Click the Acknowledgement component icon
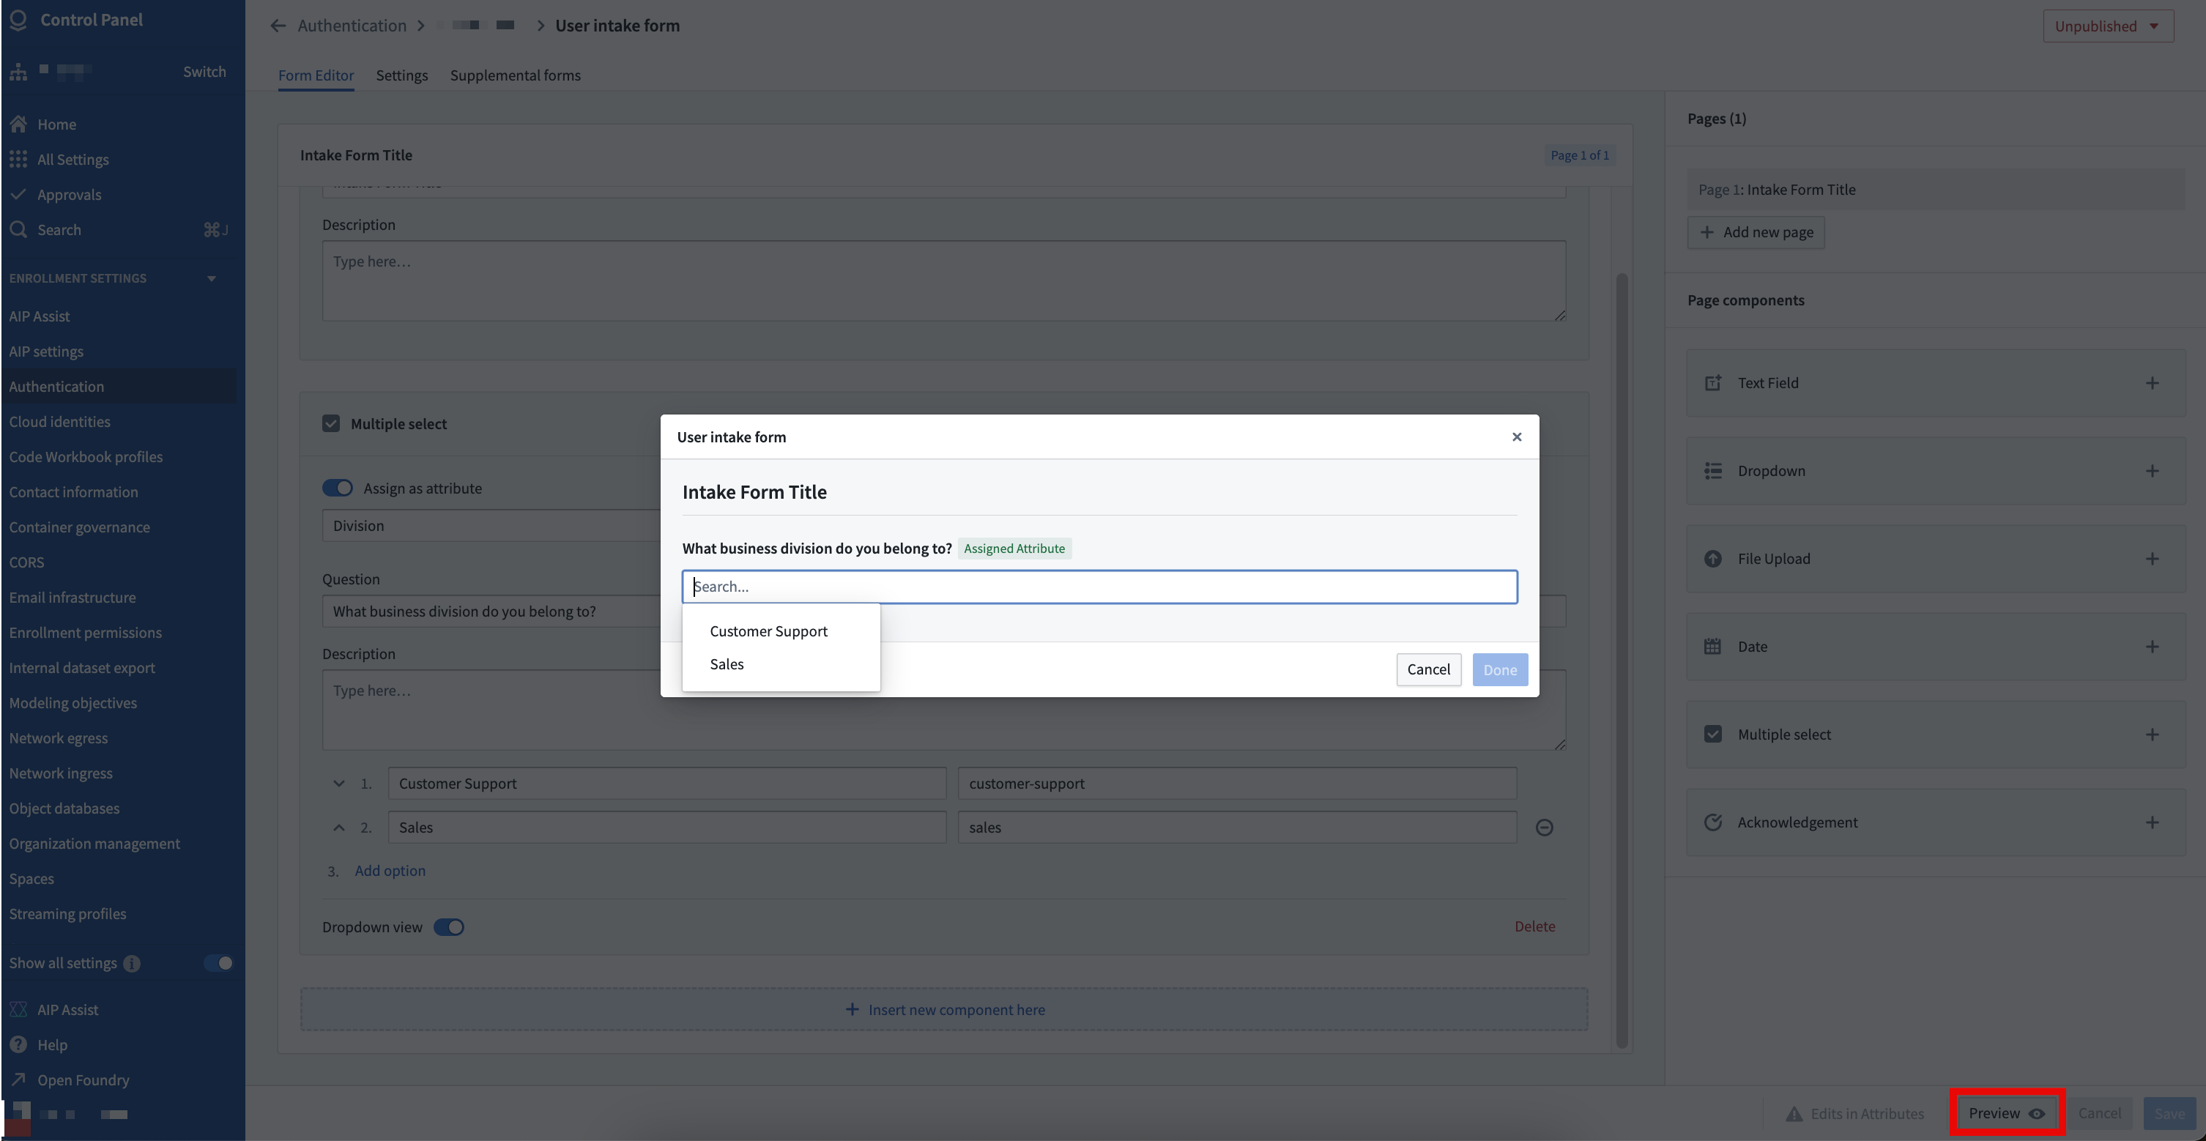Viewport: 2206px width, 1141px height. point(1712,822)
